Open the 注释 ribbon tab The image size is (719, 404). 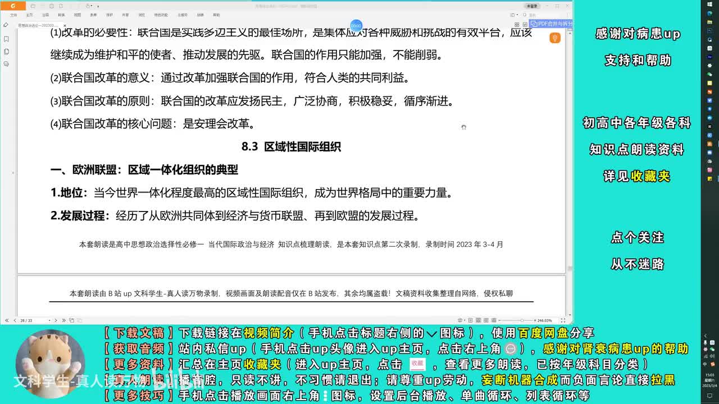click(45, 15)
